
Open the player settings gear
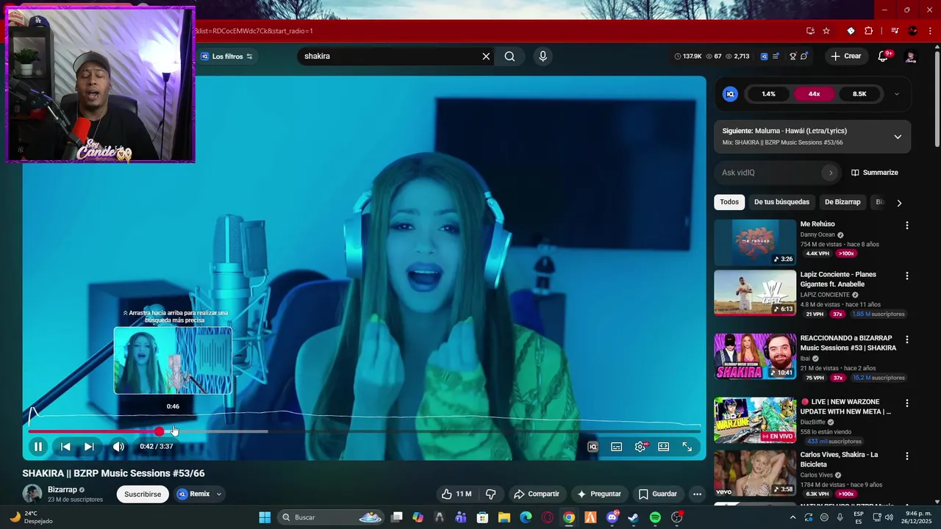pos(640,447)
